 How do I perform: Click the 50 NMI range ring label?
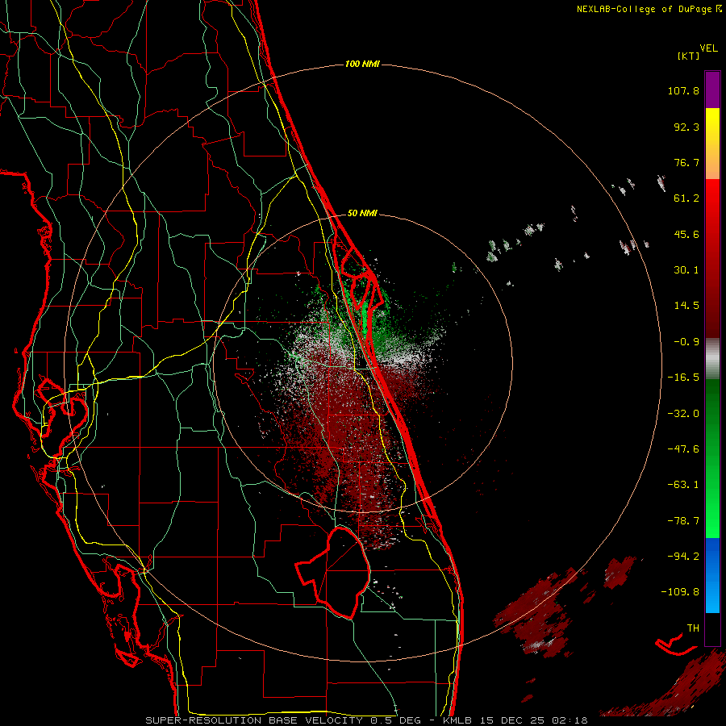[362, 213]
